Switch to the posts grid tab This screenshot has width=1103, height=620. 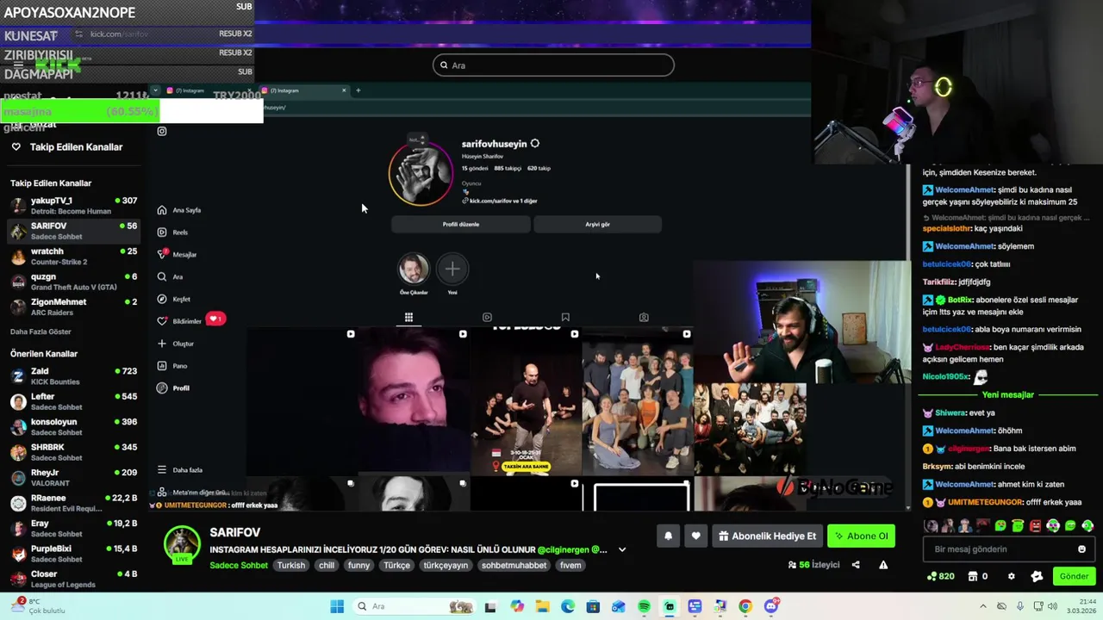409,317
